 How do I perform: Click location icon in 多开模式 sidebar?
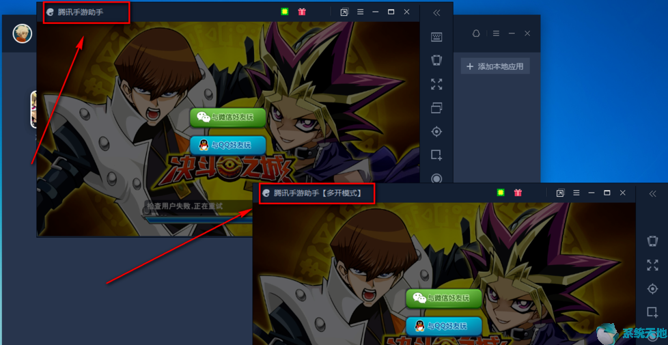tap(652, 289)
